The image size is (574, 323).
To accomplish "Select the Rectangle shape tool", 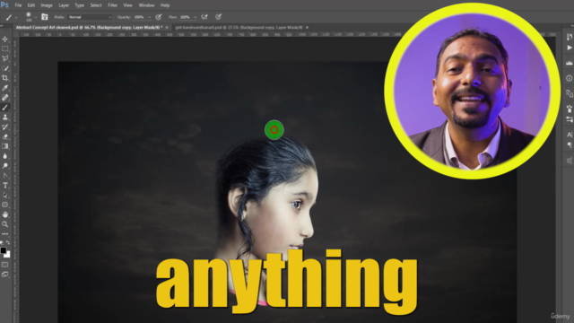I will [x=4, y=205].
